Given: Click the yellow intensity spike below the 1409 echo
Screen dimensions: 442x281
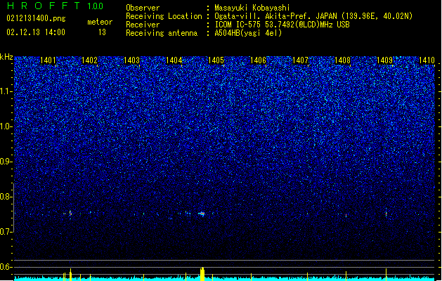Looking at the screenshot, I should [386, 275].
